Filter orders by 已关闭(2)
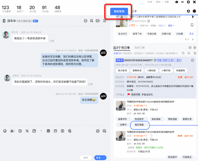Viewport: 198px width, 161px height. coord(160,53)
